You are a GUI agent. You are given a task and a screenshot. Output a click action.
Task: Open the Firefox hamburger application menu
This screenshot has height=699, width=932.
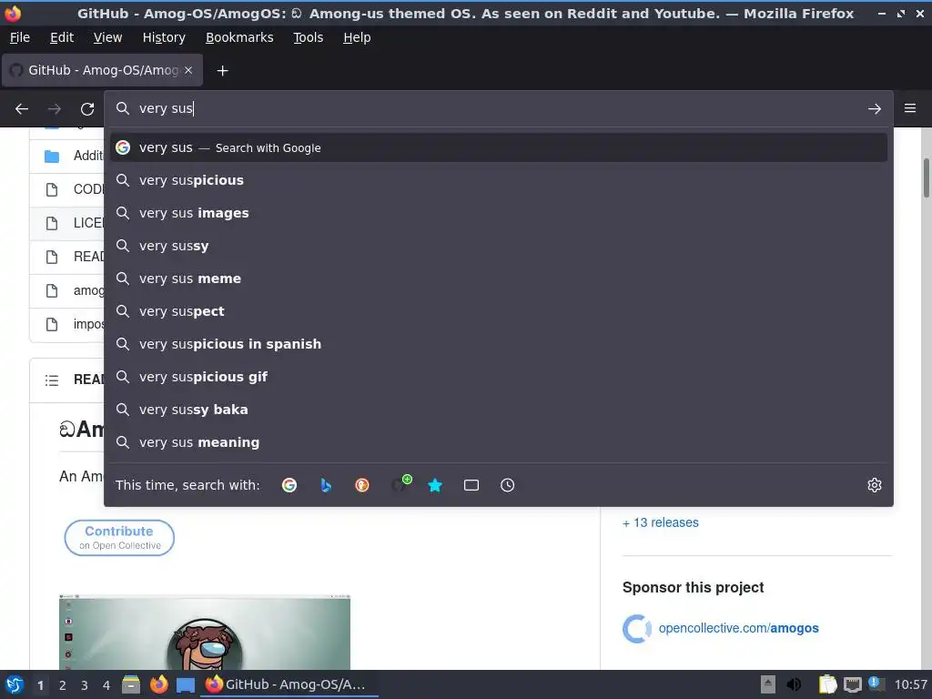click(910, 108)
